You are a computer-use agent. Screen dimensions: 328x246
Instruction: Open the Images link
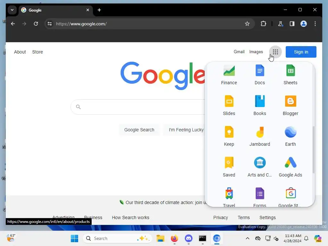[x=256, y=52]
